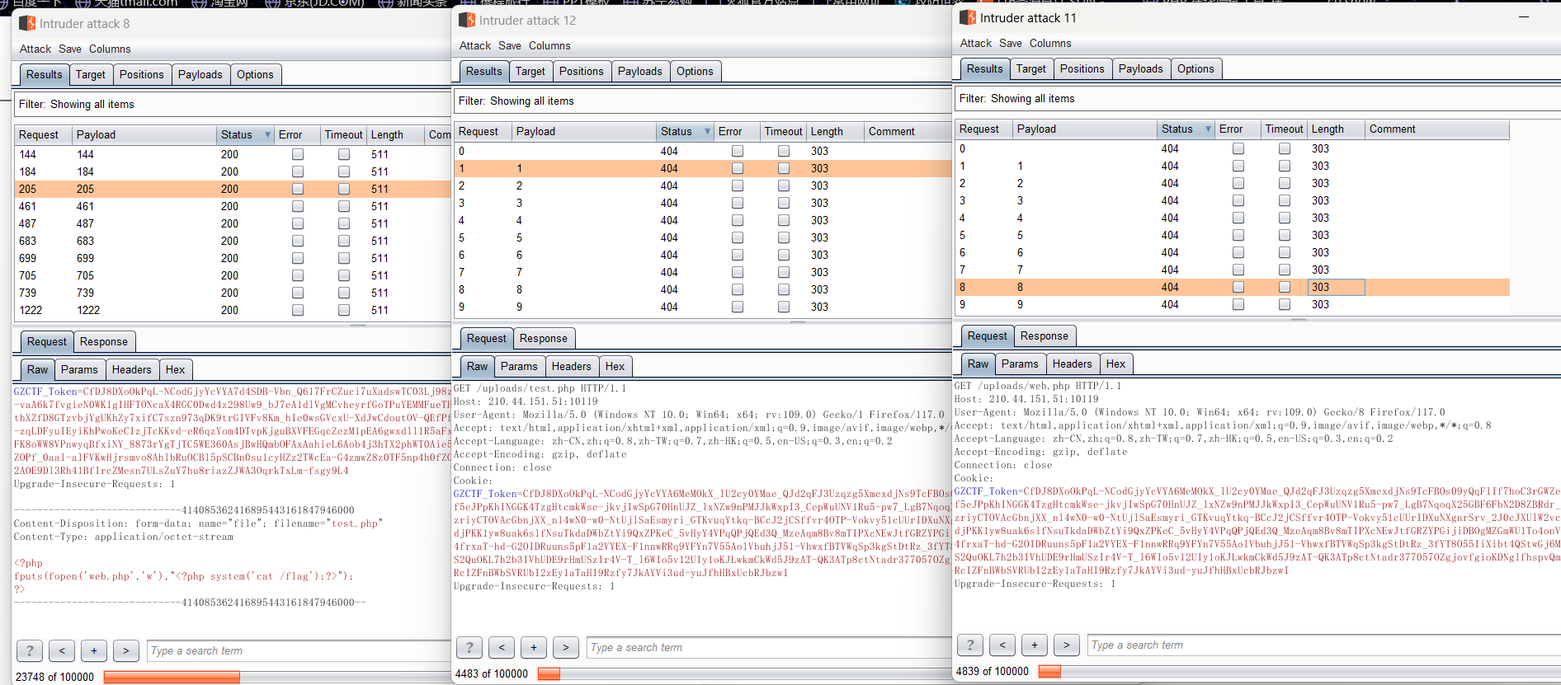Click attack progress bar in Intruder attack 8
Screen dimensions: 1561x685
pyautogui.click(x=277, y=677)
